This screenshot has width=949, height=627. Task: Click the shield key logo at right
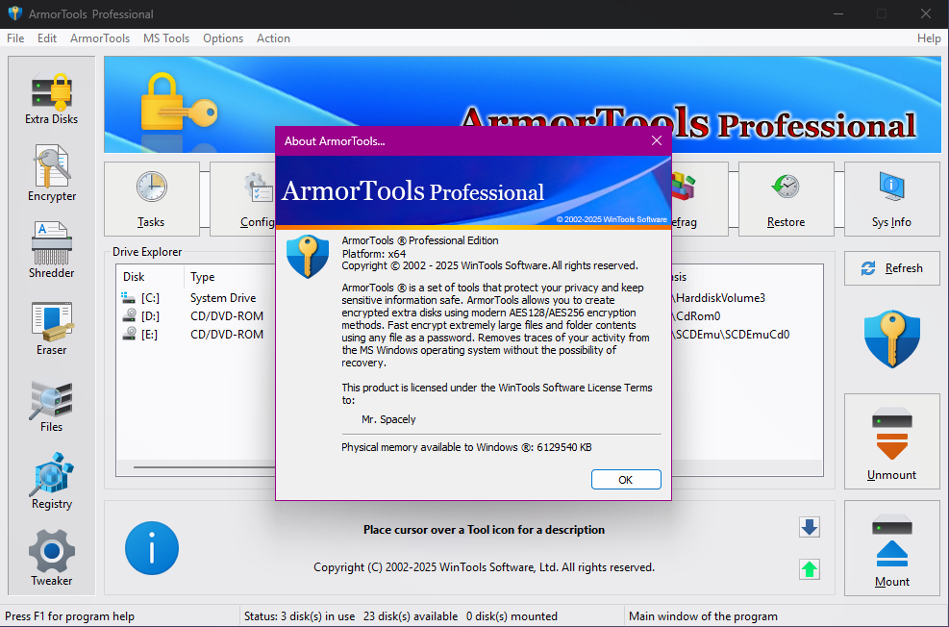(892, 339)
